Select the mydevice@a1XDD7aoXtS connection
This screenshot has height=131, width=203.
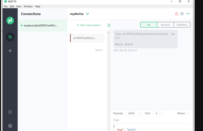42,25
